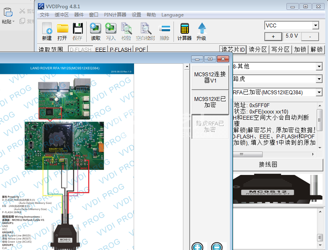
Task: Open the 帮助 (Help) menu
Action: point(151,15)
